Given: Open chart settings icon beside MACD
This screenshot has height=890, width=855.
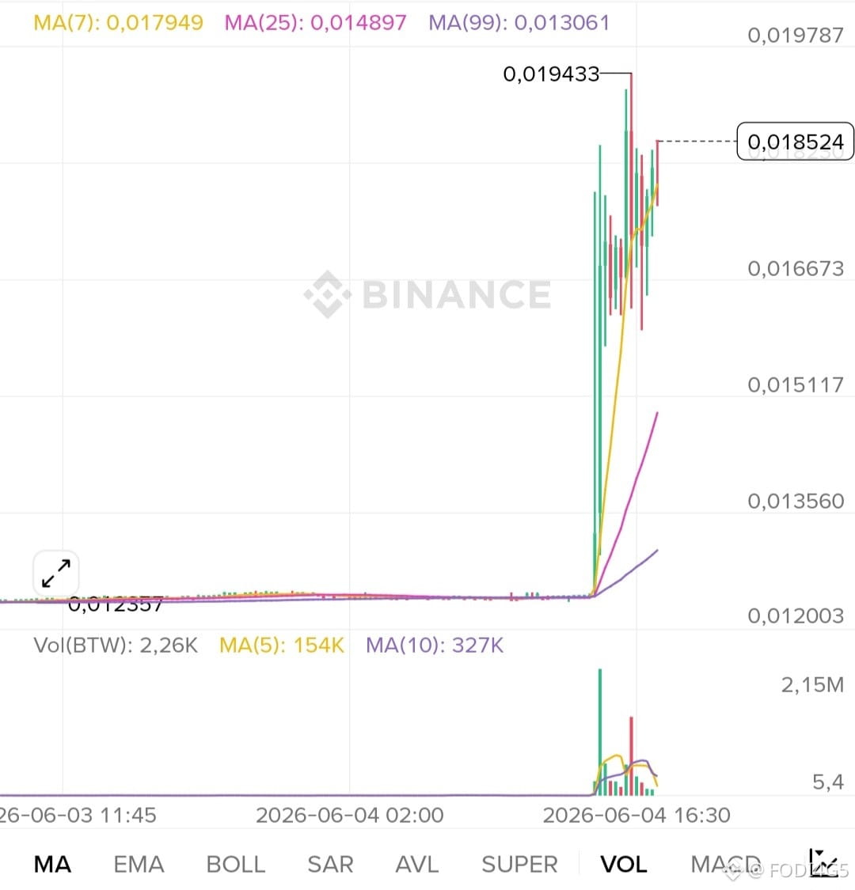Looking at the screenshot, I should [x=823, y=863].
